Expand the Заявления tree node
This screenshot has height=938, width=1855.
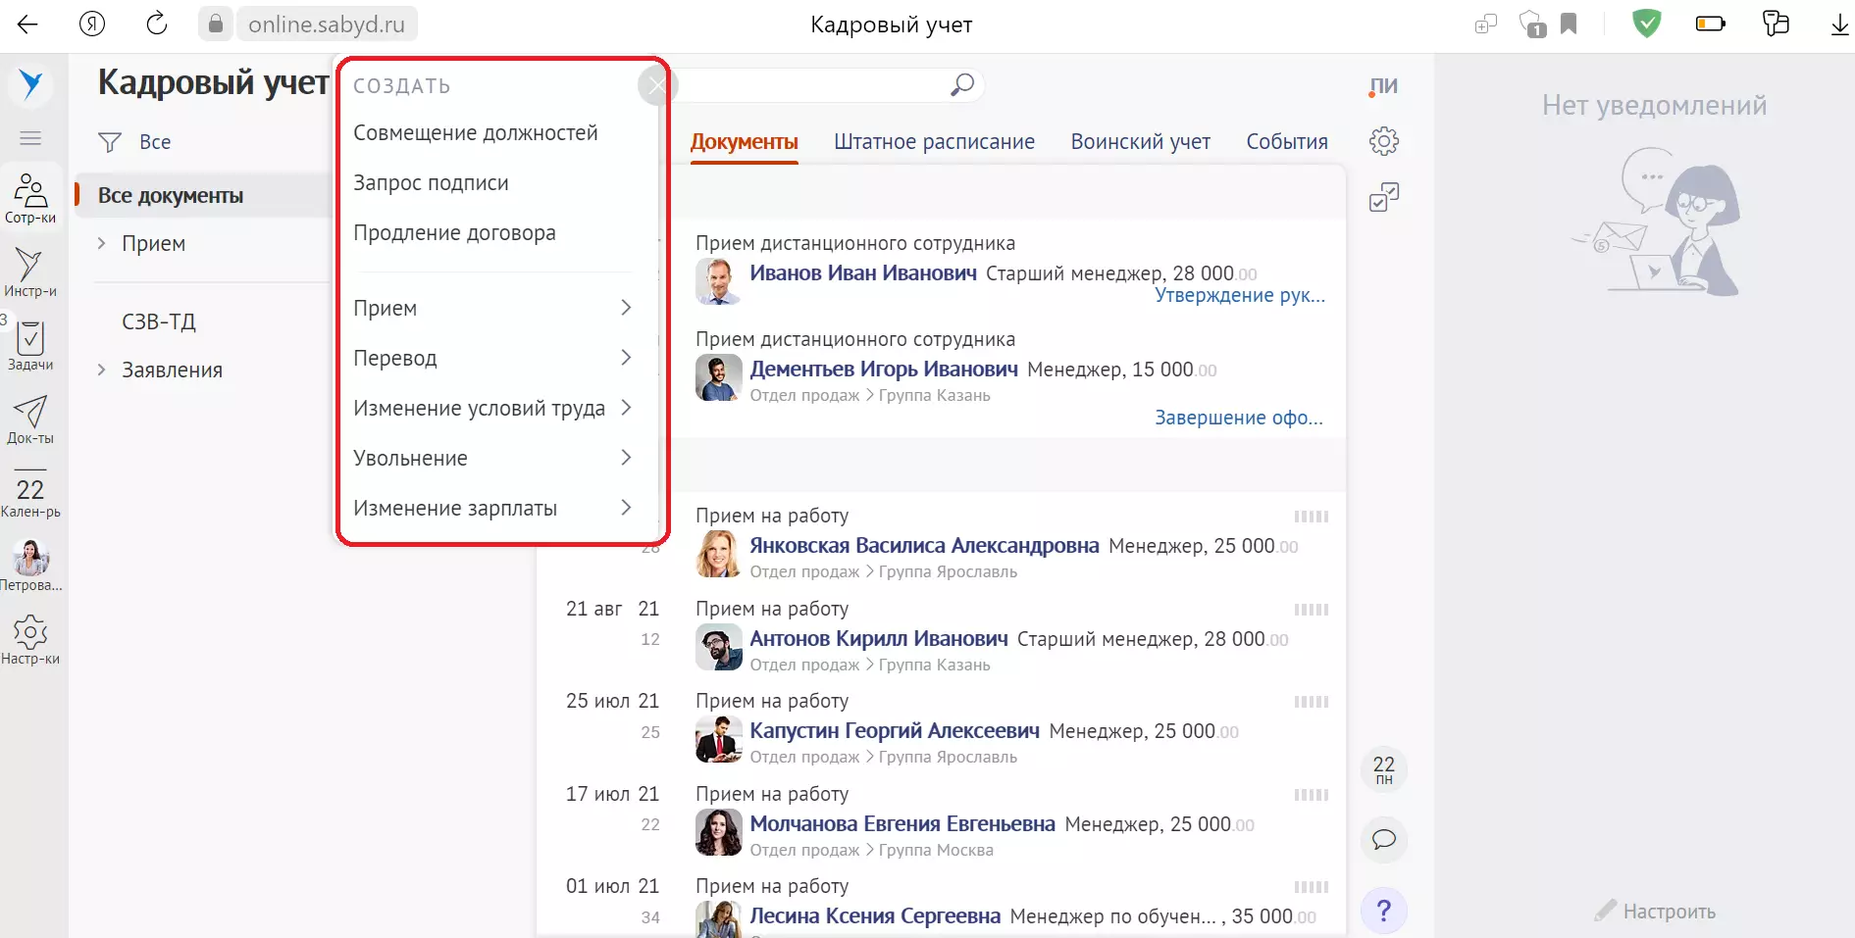(101, 370)
